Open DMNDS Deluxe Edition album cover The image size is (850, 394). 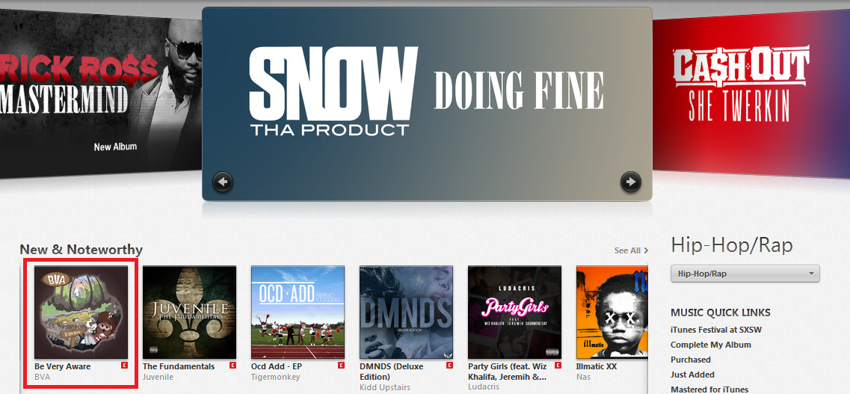point(406,313)
